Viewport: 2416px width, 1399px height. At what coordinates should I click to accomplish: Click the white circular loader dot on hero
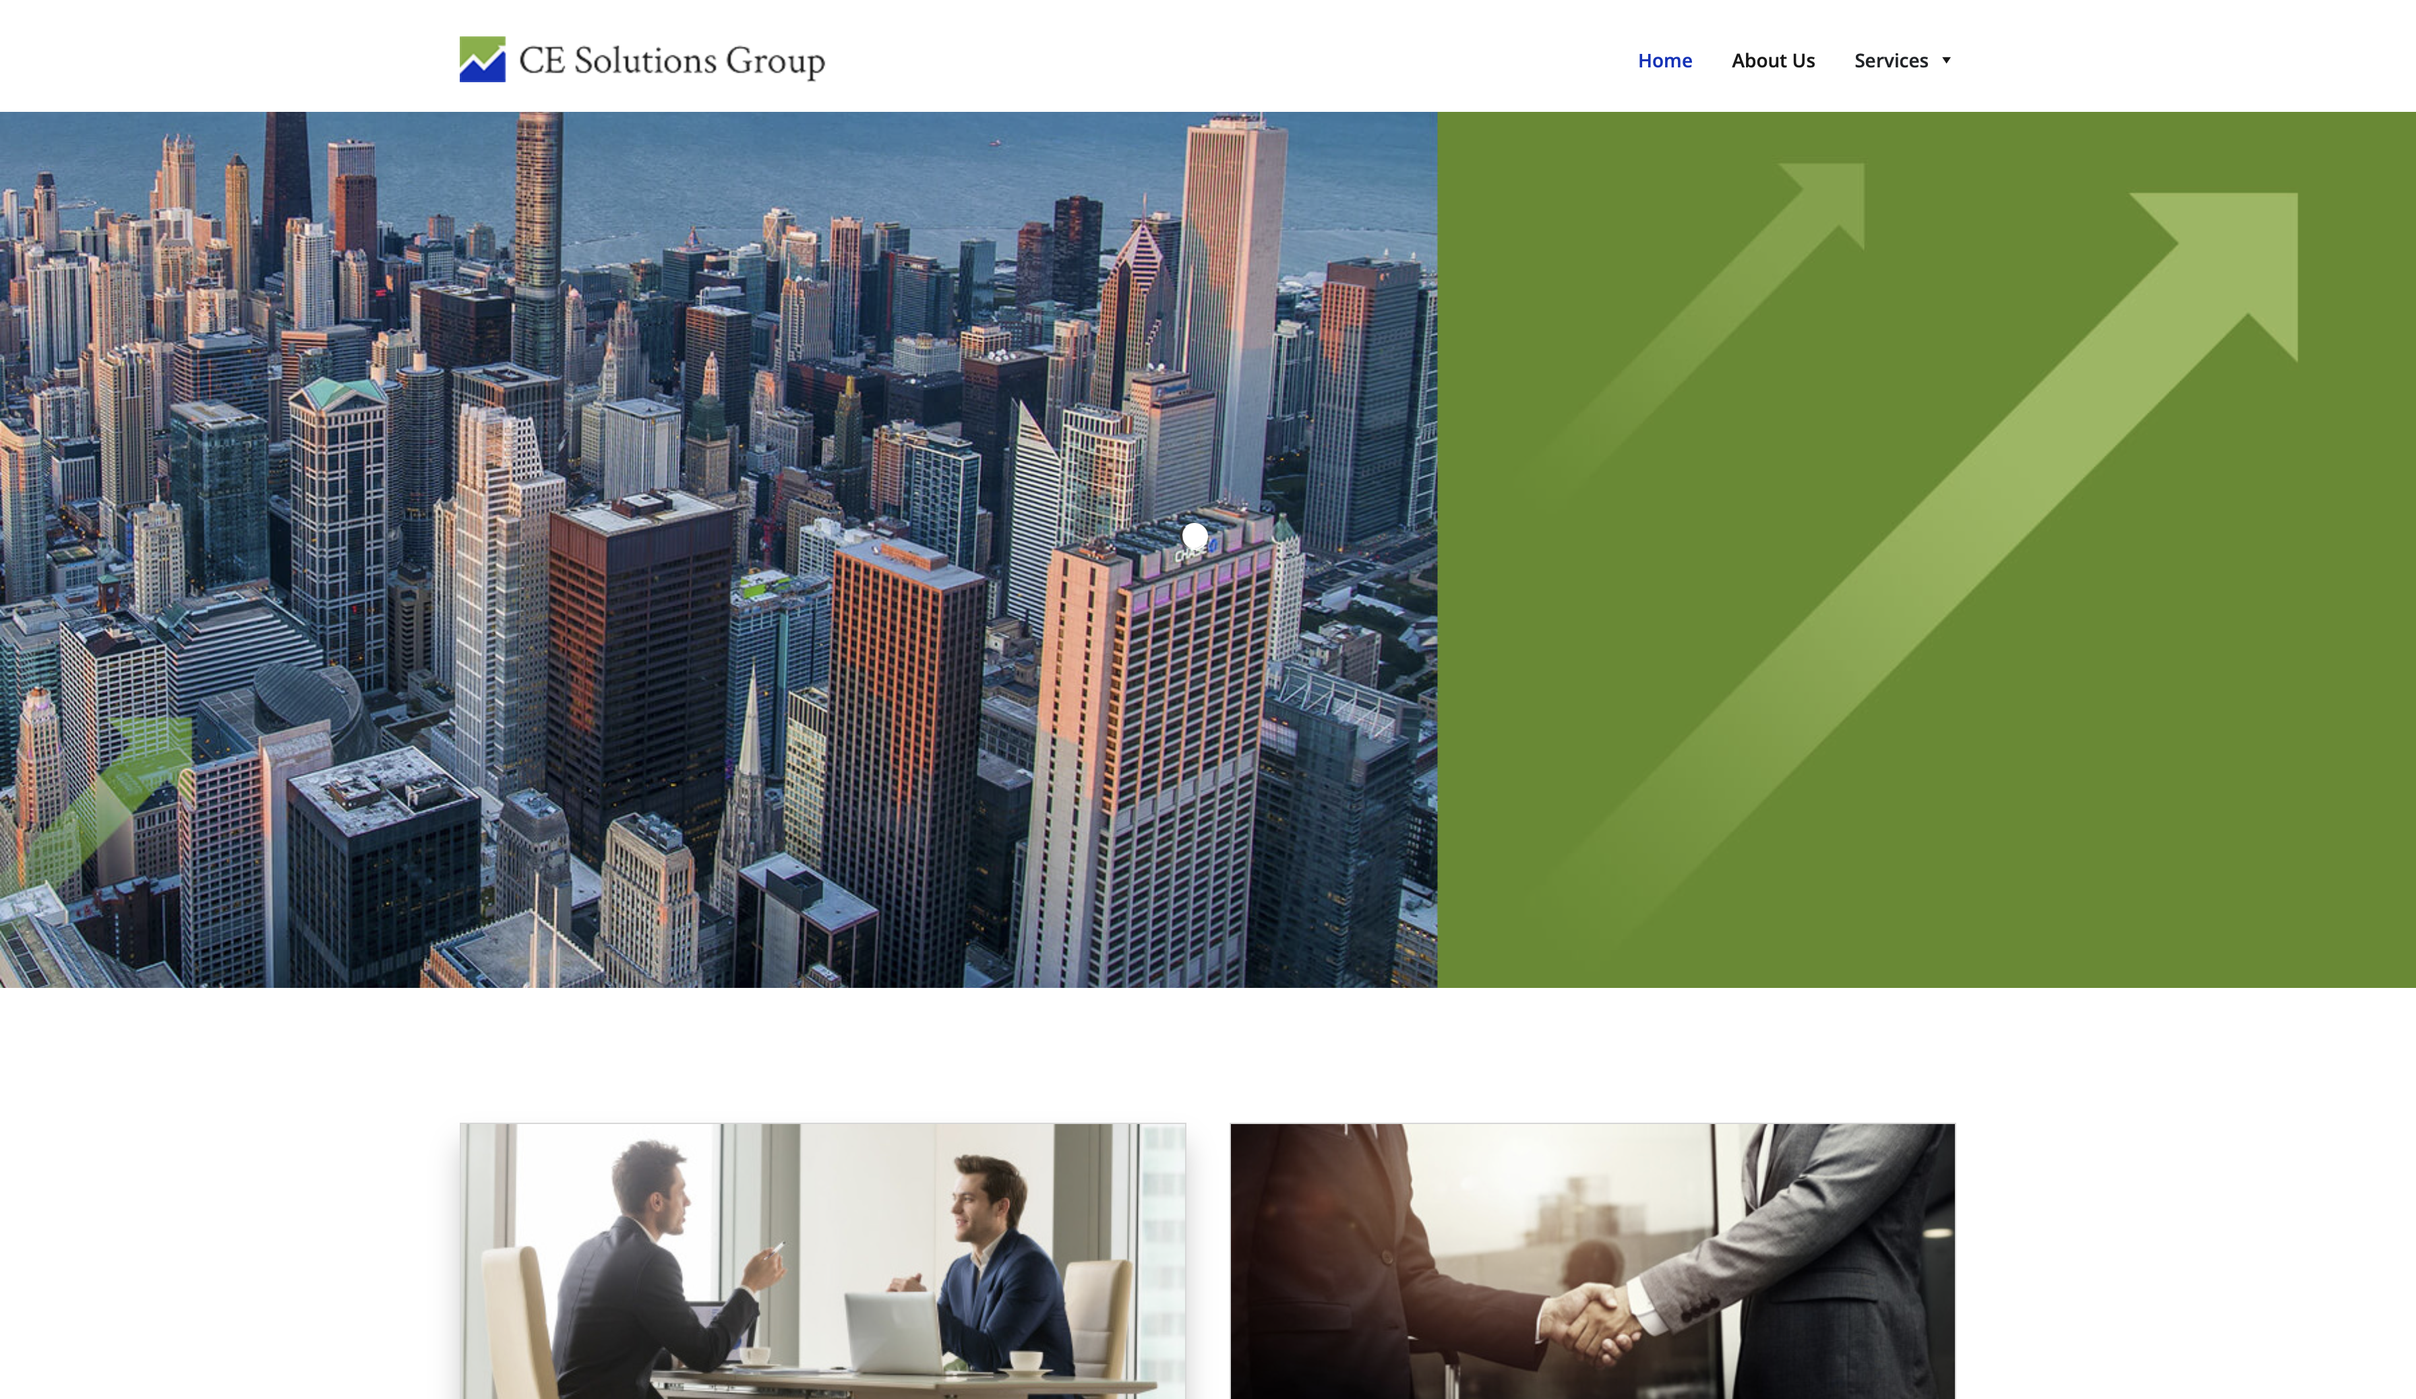tap(1195, 536)
